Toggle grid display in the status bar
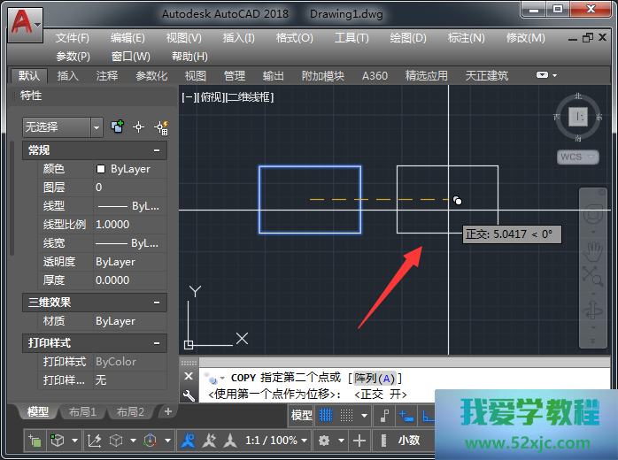618x460 pixels. tap(327, 415)
